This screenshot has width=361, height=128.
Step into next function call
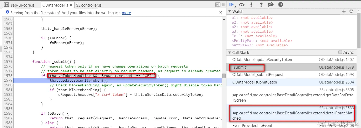click(251, 4)
